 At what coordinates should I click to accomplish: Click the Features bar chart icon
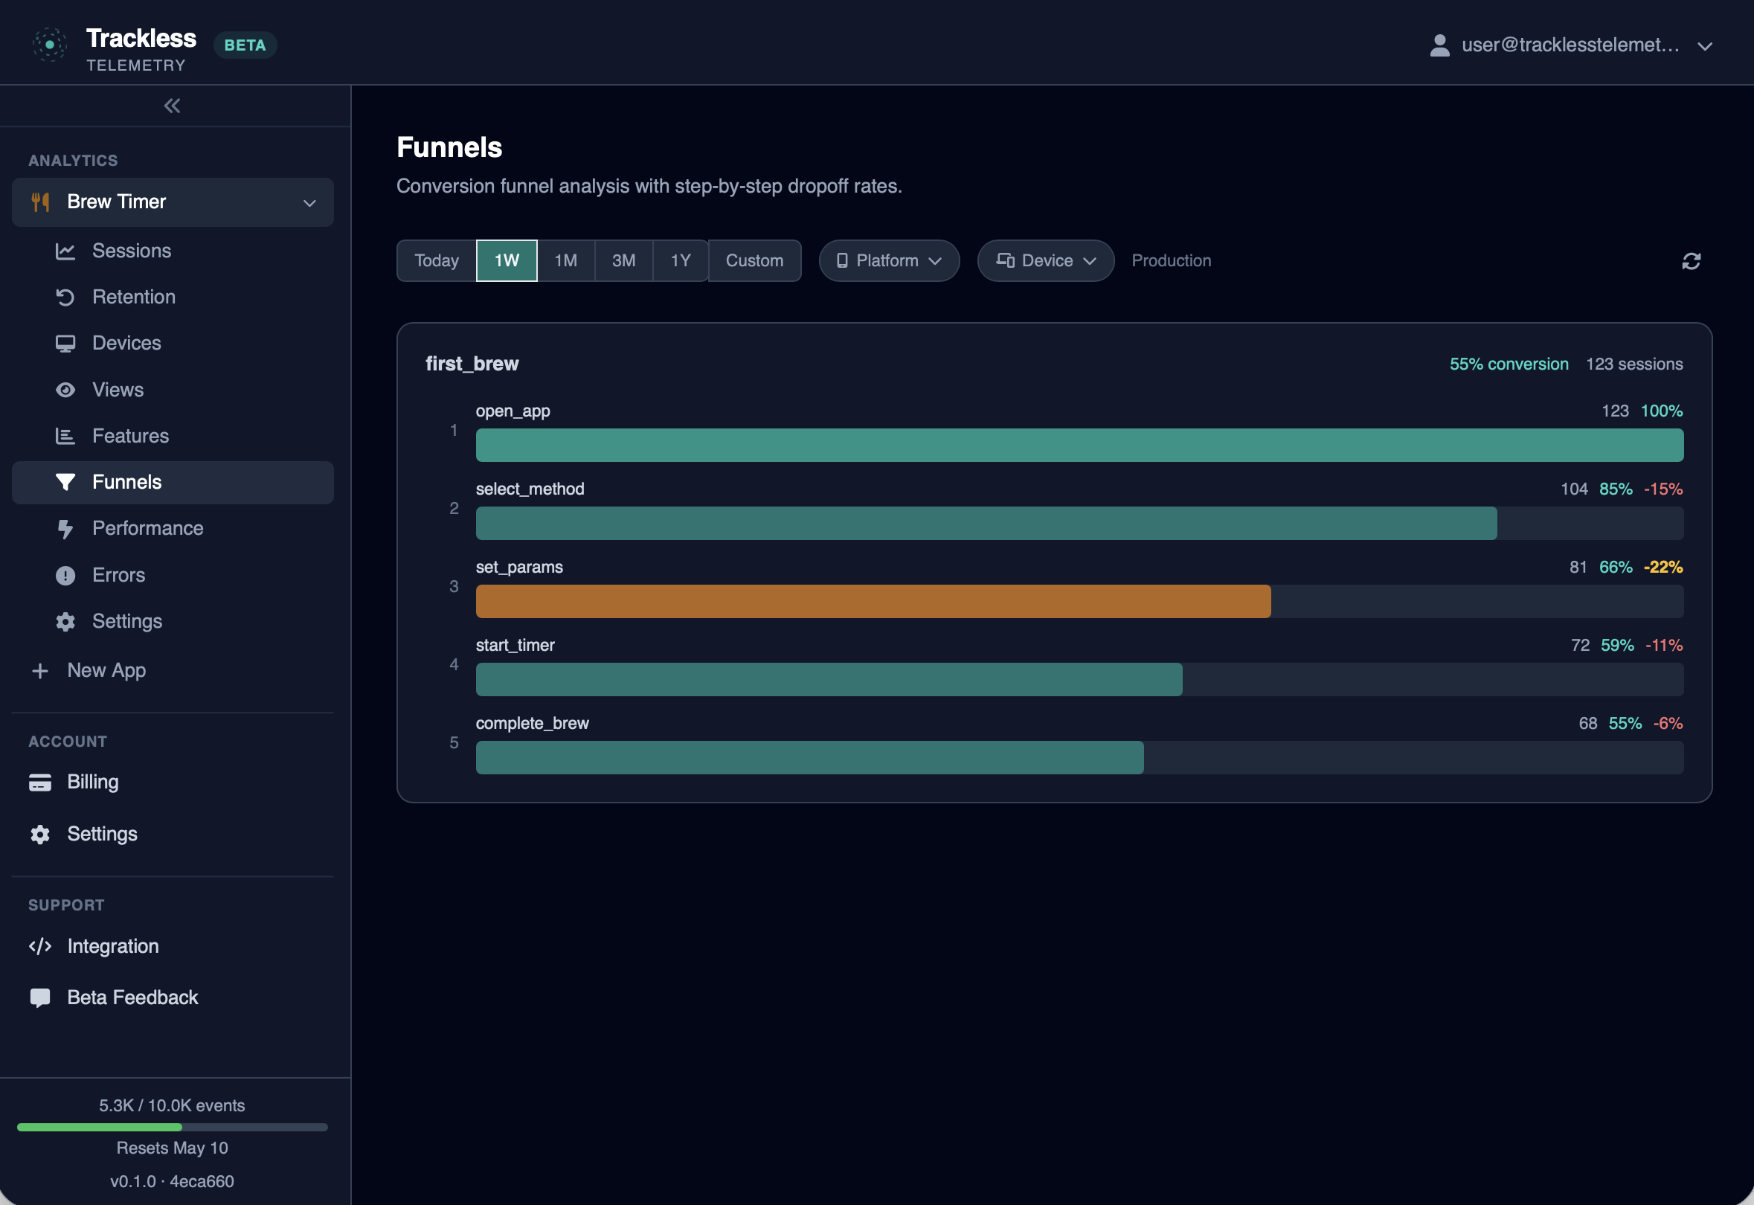65,436
